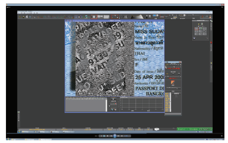Click the padlock icon in the top toolbar
The image size is (228, 143).
click(x=23, y=17)
